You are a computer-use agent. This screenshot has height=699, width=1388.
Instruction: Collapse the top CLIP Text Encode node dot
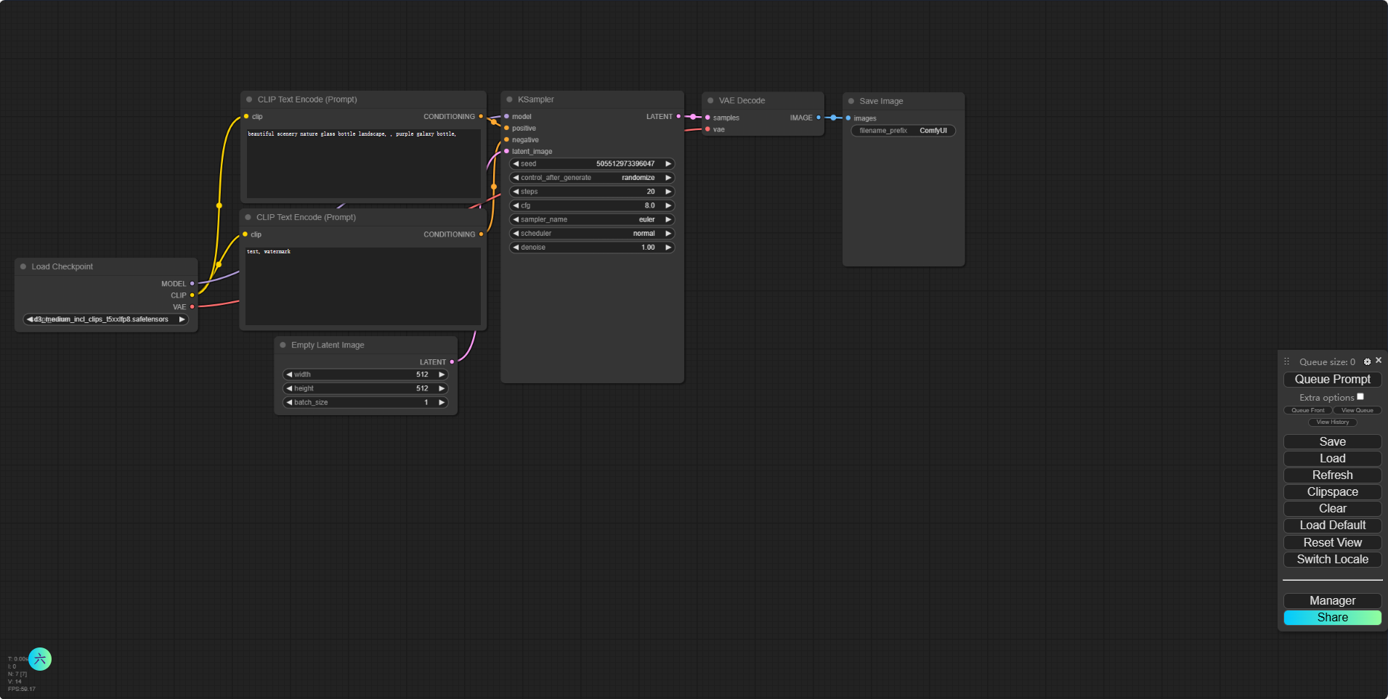(249, 99)
